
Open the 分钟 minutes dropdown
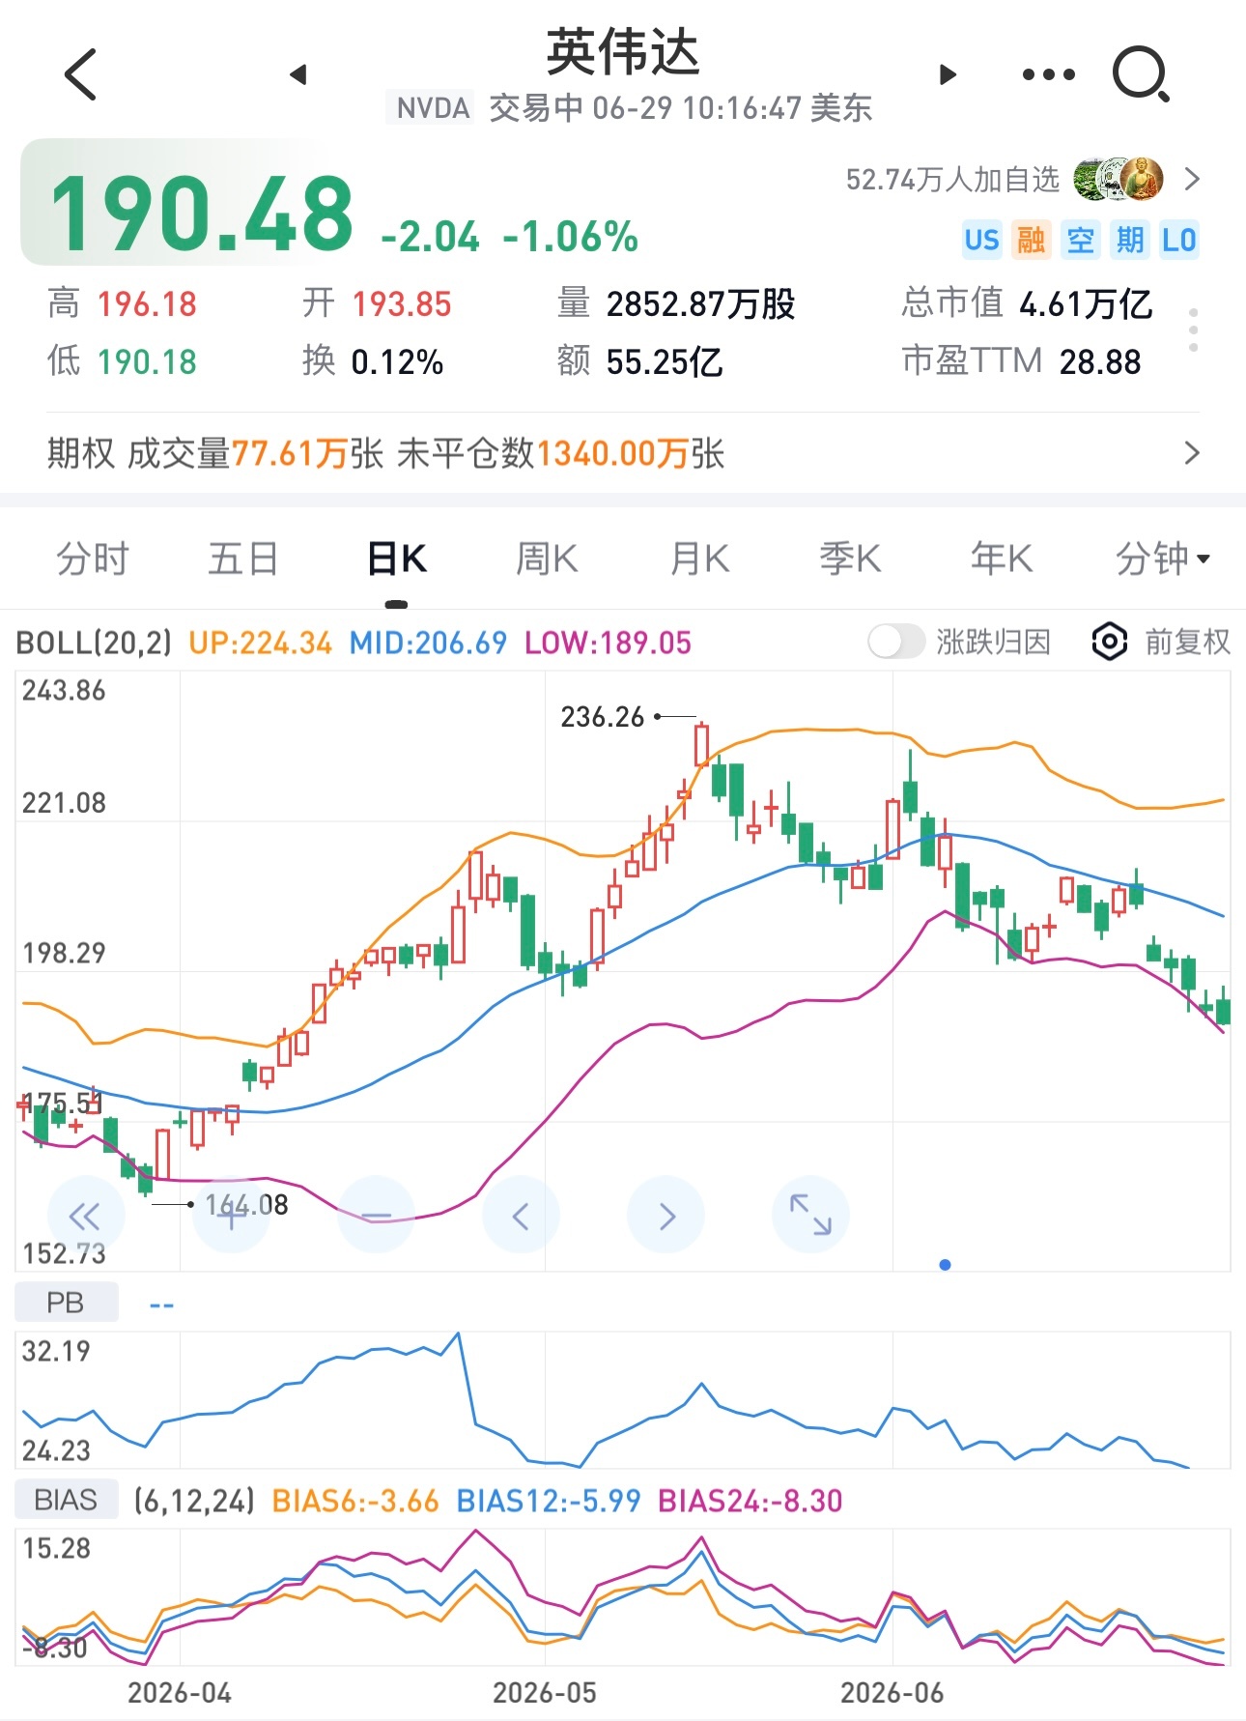tap(1162, 559)
